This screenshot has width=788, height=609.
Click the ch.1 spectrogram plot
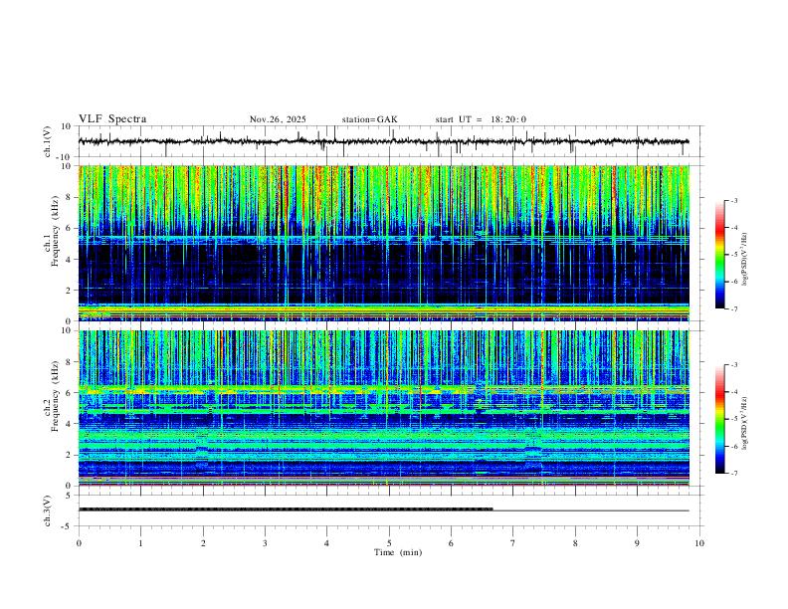click(384, 243)
